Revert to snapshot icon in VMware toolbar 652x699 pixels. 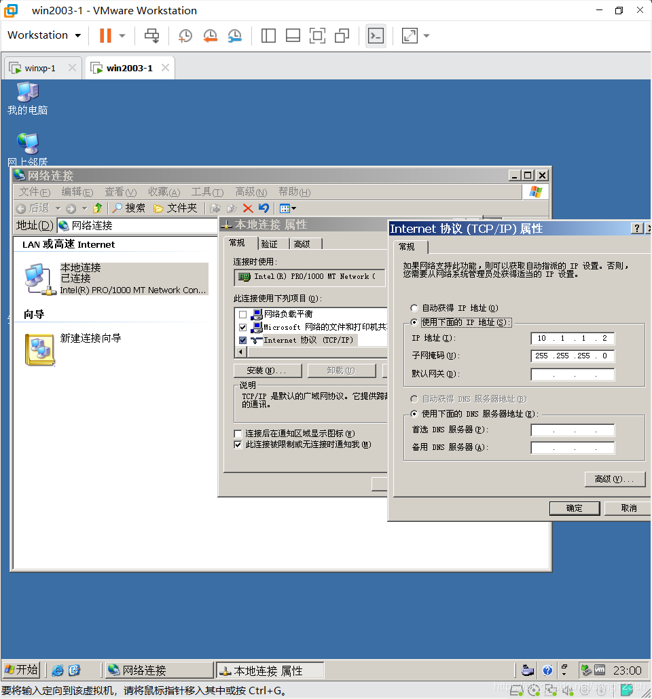coord(210,36)
